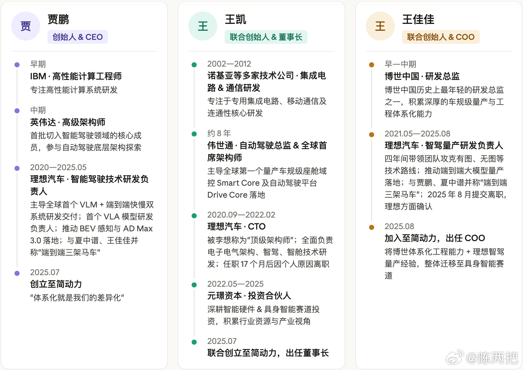
Task: Click the heading 创立至简动力
Action: (56, 284)
